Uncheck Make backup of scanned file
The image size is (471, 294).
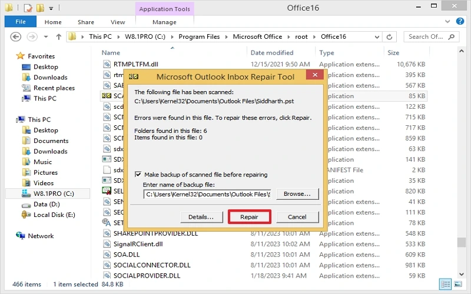coord(138,174)
